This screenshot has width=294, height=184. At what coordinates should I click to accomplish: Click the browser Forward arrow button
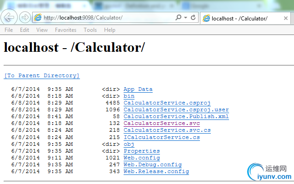coord(25,17)
